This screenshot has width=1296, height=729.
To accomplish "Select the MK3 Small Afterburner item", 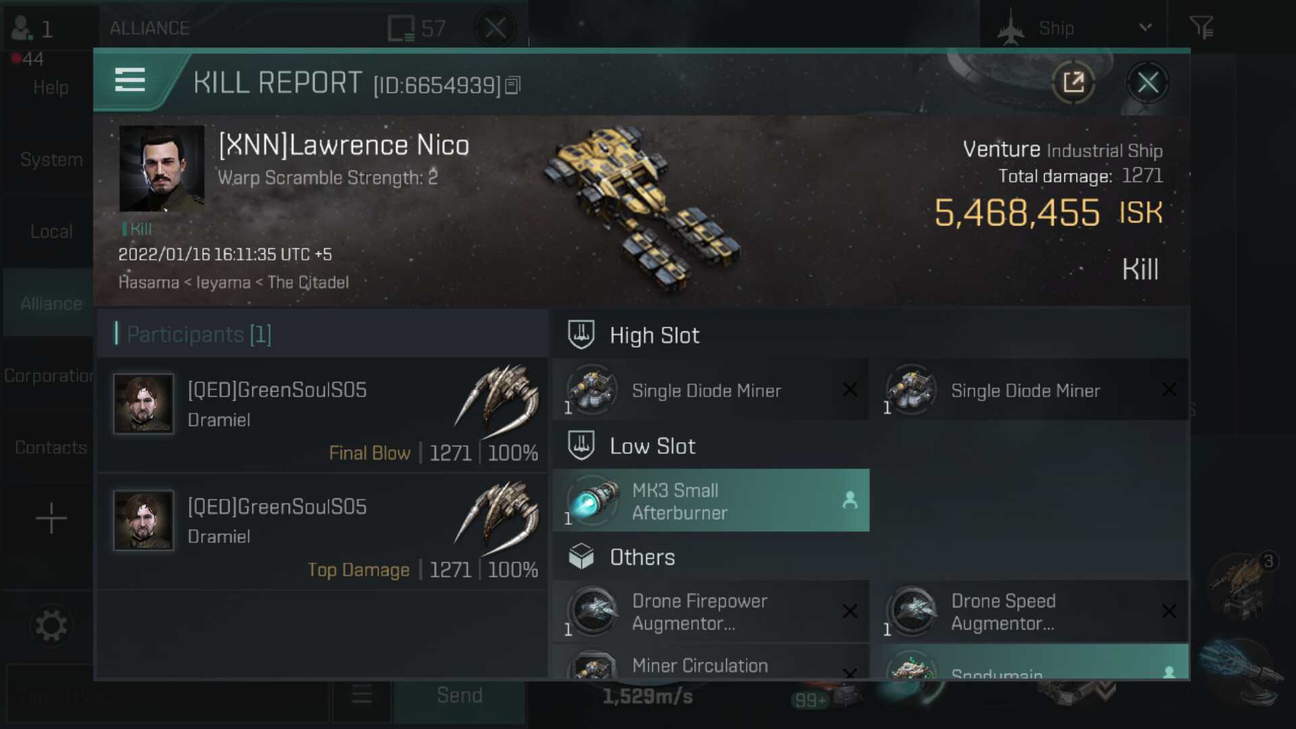I will tap(711, 501).
